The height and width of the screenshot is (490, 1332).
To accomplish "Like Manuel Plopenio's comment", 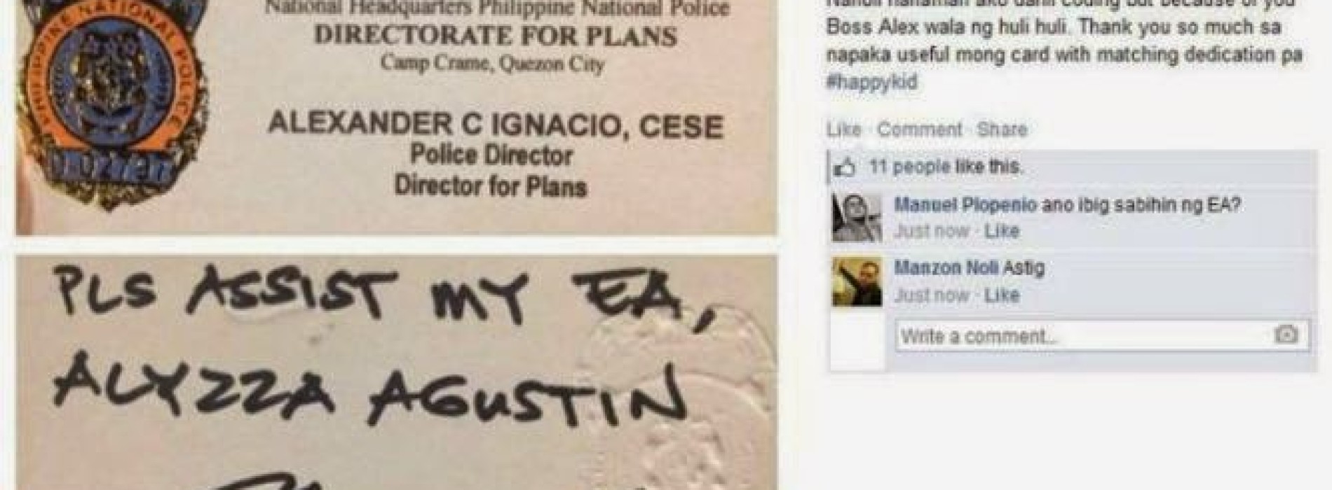I will coord(1001,231).
